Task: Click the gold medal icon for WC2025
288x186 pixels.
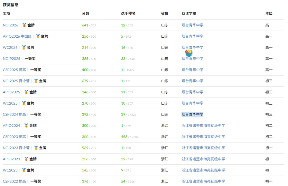Action: point(24,103)
